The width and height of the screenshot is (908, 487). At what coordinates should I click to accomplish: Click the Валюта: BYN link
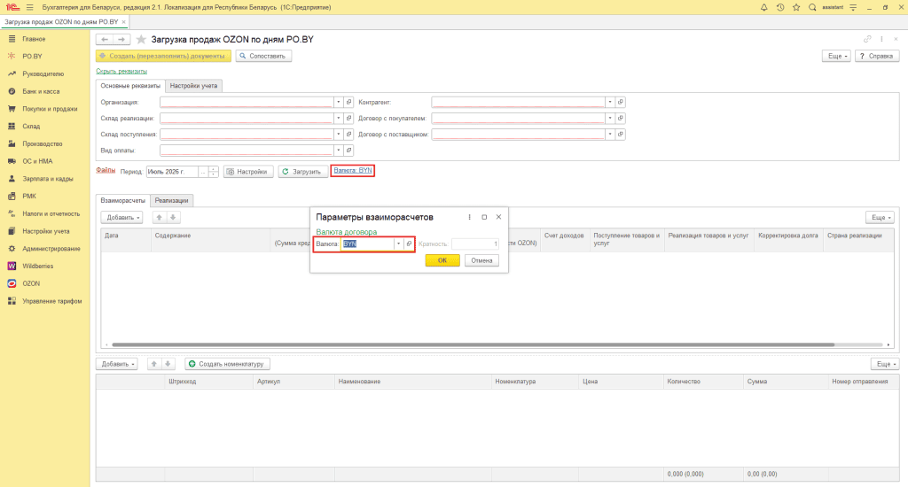pos(353,171)
